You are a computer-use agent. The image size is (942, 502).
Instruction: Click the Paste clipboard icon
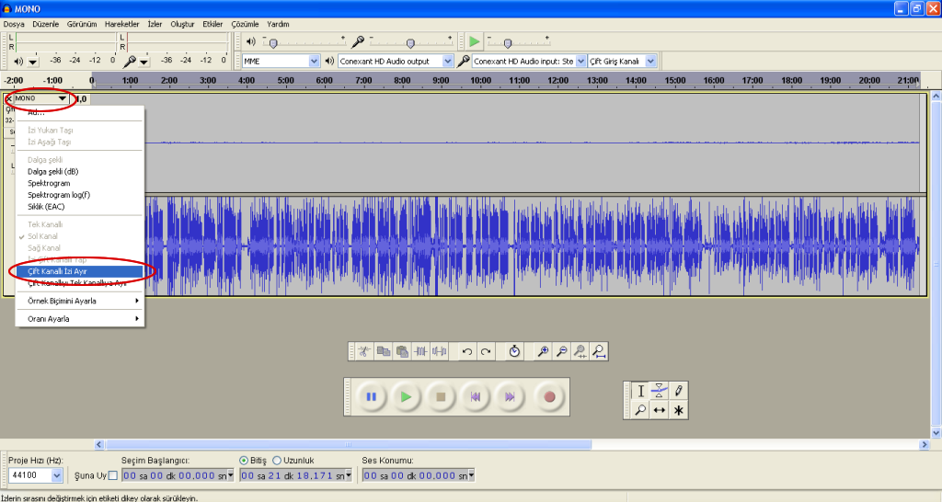pyautogui.click(x=403, y=351)
